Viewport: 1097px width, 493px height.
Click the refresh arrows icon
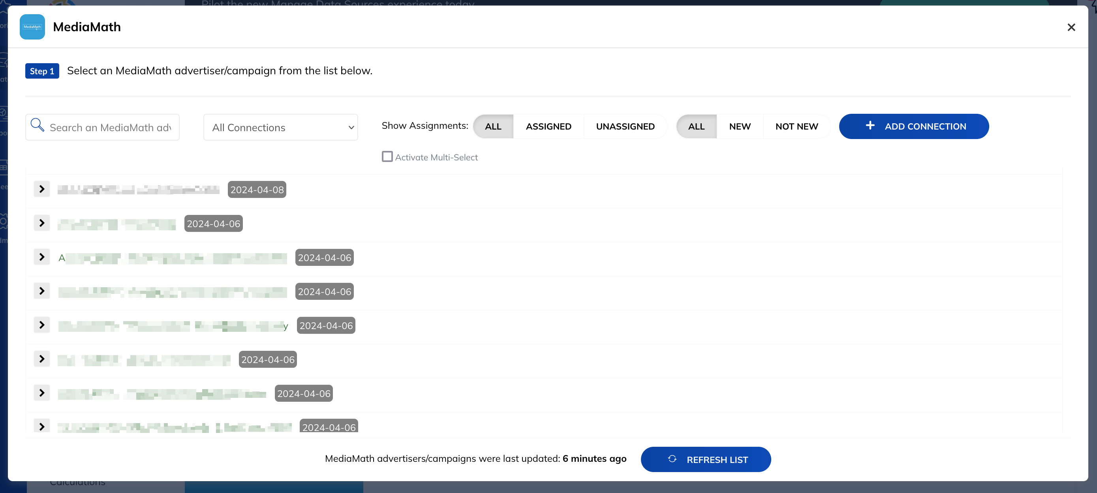(672, 459)
